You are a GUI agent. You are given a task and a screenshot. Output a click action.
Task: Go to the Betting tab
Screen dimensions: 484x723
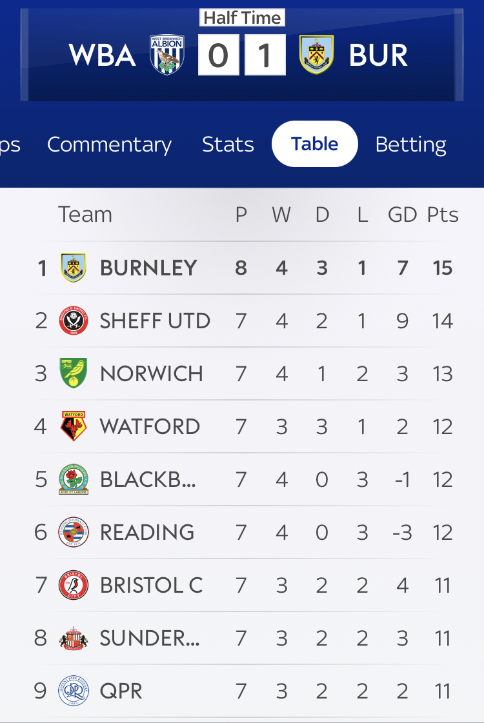click(410, 144)
